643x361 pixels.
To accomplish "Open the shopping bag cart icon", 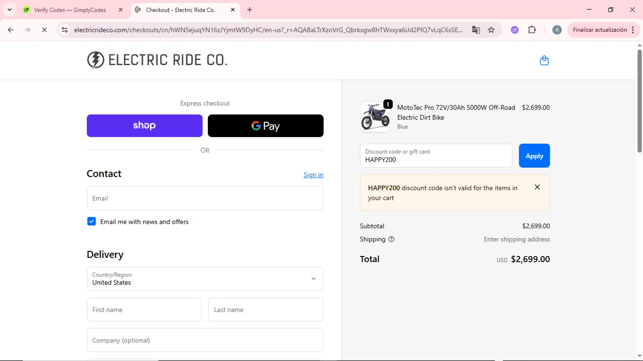I will click(x=544, y=60).
